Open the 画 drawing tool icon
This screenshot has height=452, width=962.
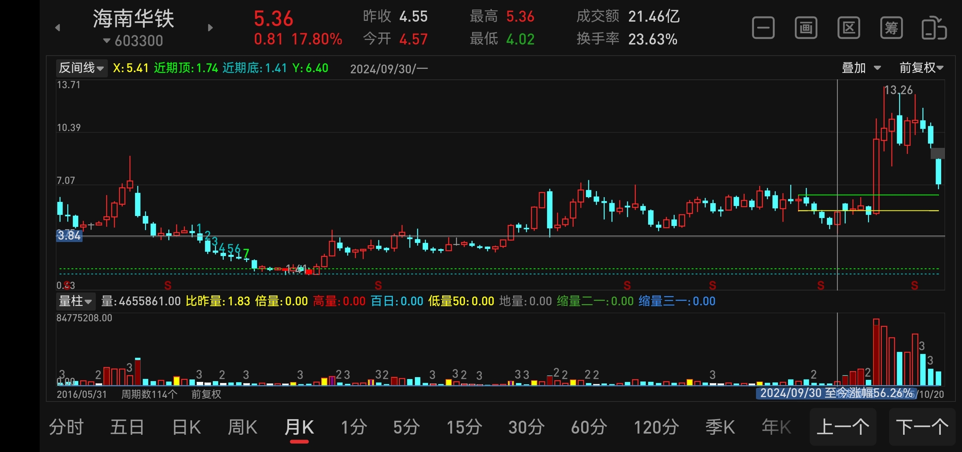pyautogui.click(x=806, y=28)
